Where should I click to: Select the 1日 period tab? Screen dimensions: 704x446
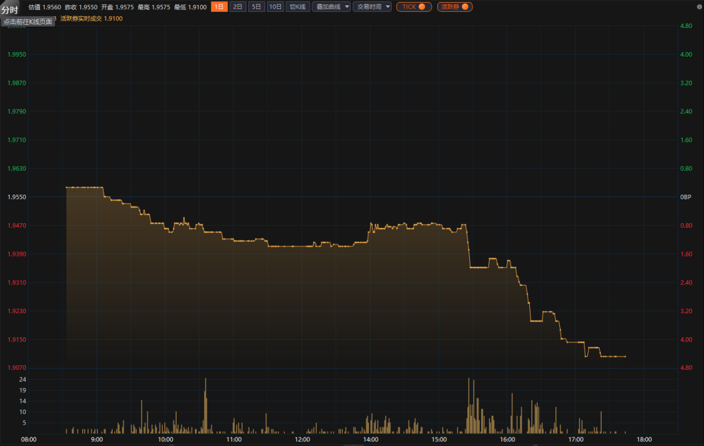coord(220,7)
